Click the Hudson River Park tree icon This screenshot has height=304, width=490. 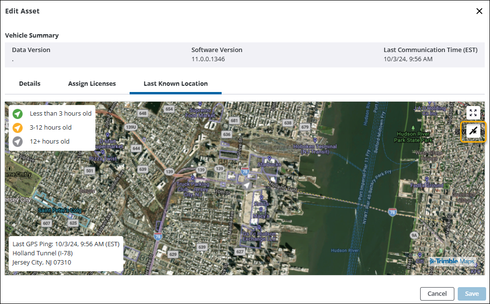[x=413, y=128]
